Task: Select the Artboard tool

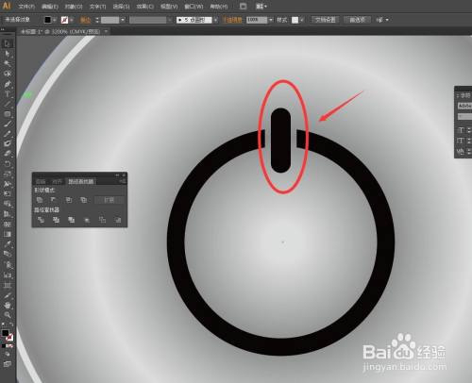Action: pos(8,285)
